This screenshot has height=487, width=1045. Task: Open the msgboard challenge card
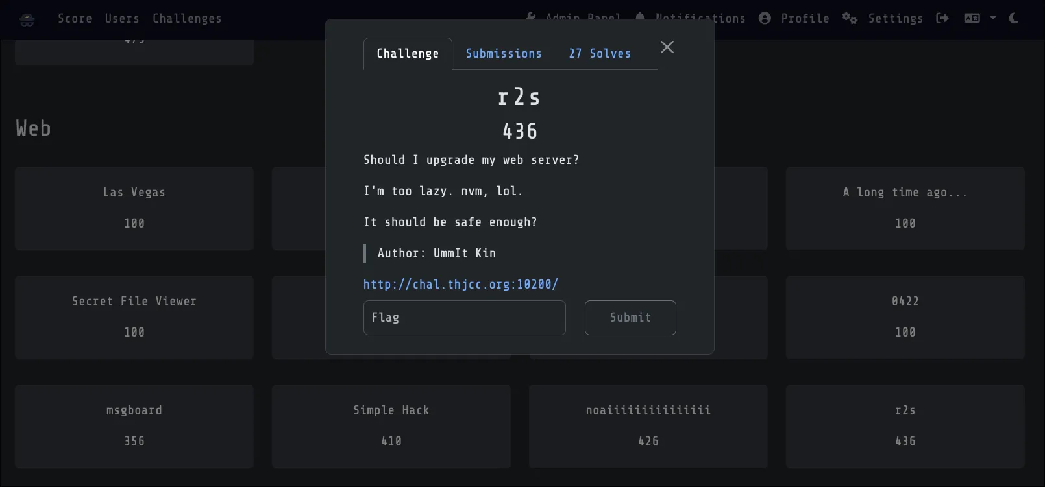[x=134, y=426]
